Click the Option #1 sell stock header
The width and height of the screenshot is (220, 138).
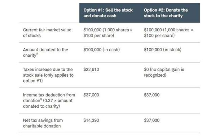(108, 13)
